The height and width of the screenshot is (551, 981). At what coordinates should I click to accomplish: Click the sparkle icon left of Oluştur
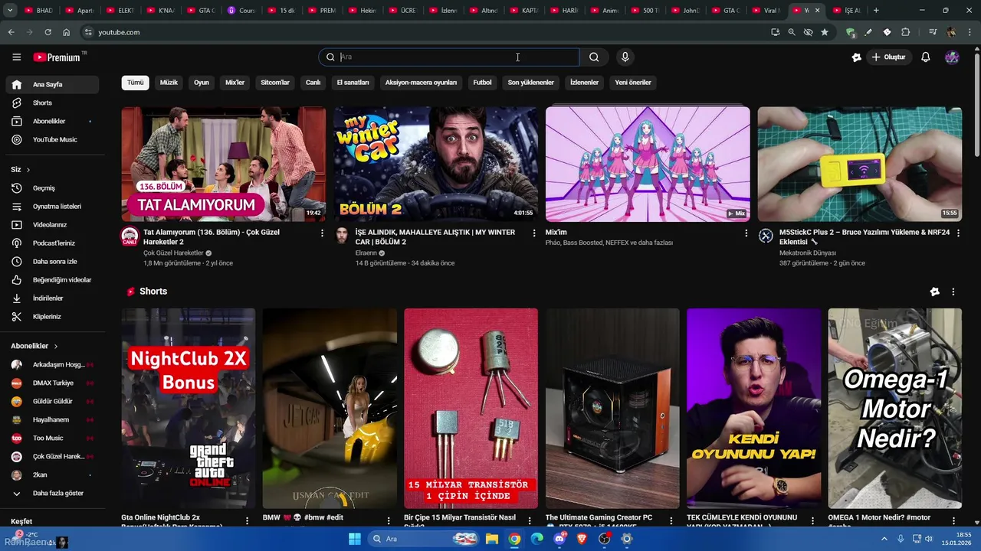857,57
